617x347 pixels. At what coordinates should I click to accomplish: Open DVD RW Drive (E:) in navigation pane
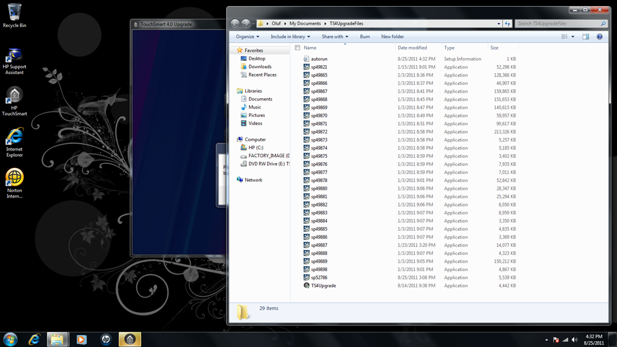pos(269,164)
